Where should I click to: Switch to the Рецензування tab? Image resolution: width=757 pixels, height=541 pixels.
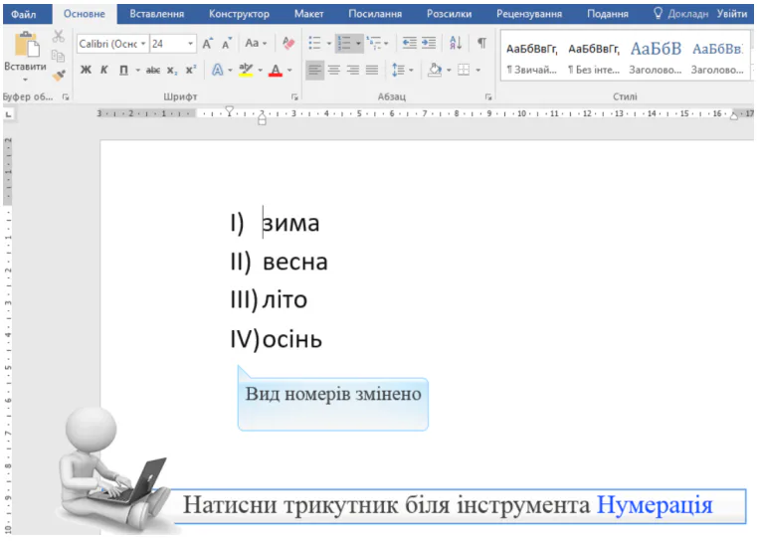(x=529, y=14)
